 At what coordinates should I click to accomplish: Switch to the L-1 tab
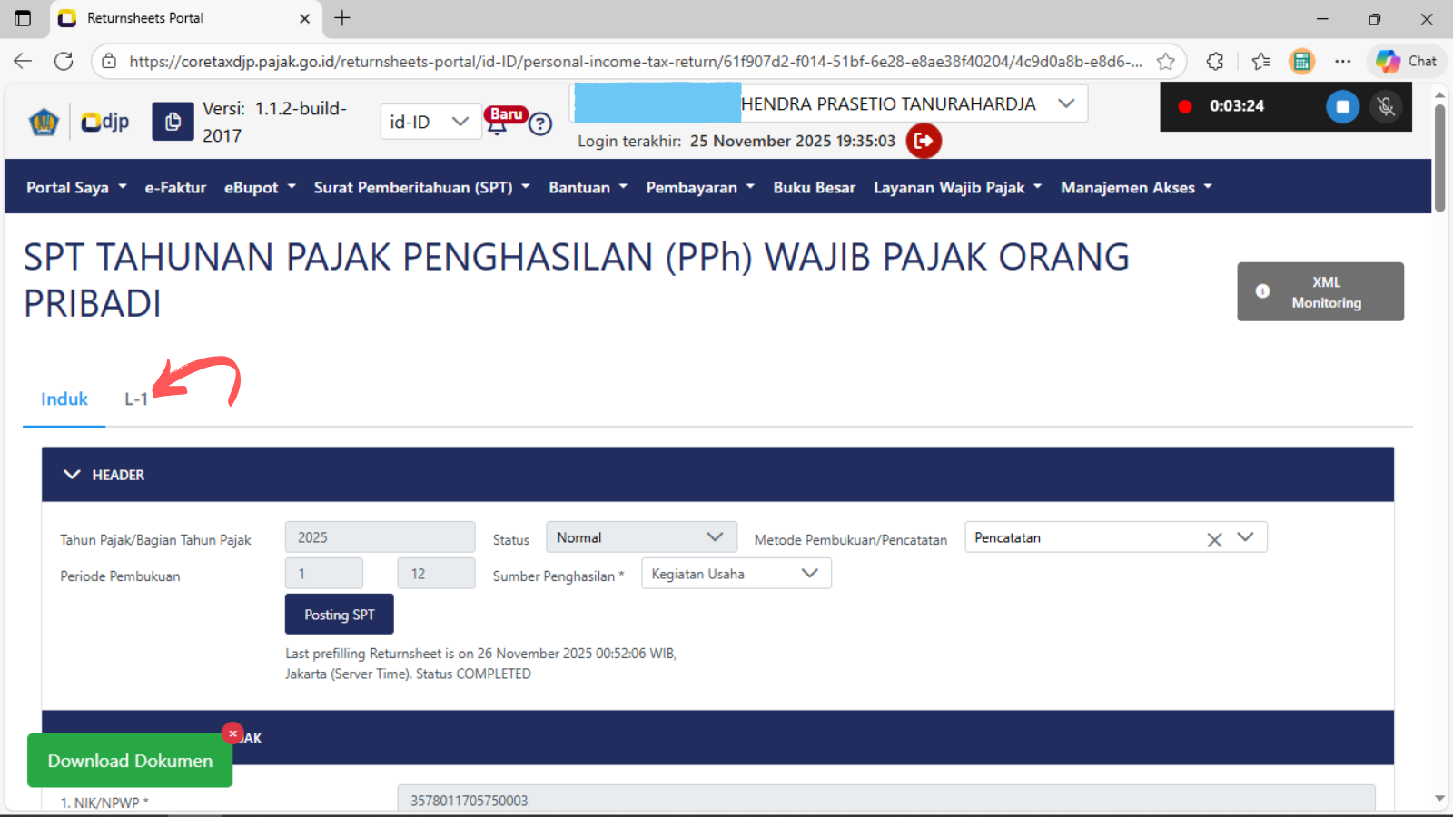click(x=136, y=399)
